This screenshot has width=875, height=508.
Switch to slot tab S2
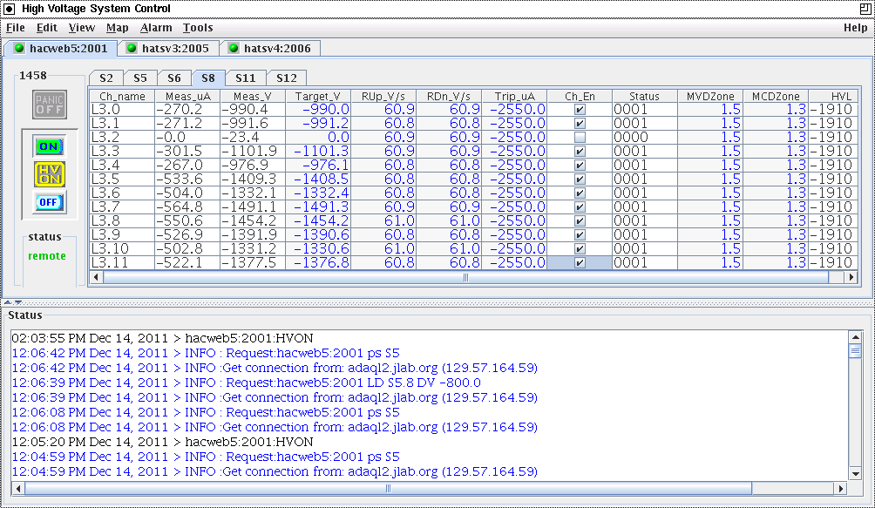point(106,78)
